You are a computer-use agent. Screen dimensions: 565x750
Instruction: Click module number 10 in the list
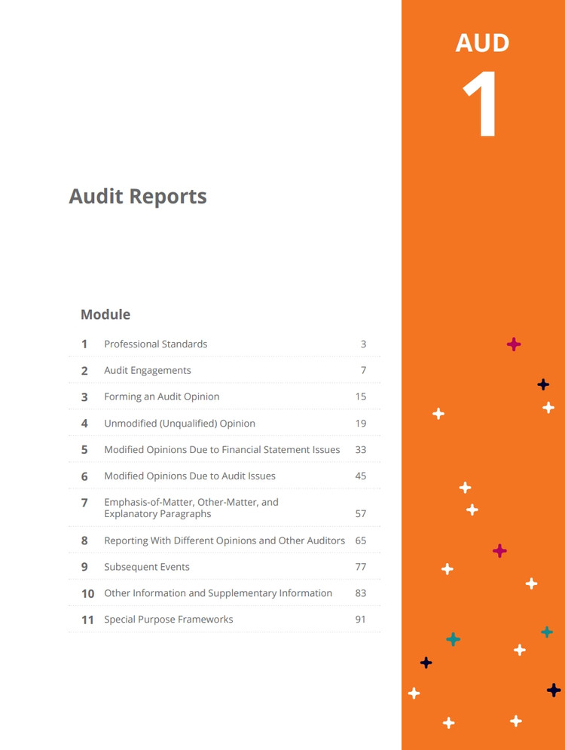point(87,594)
